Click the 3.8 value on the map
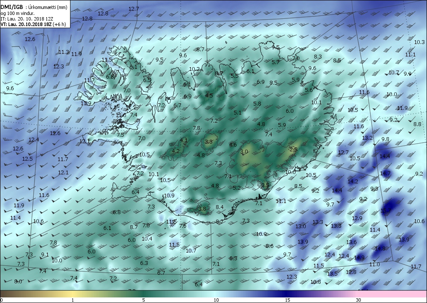The image size is (427, 303). click(x=202, y=209)
